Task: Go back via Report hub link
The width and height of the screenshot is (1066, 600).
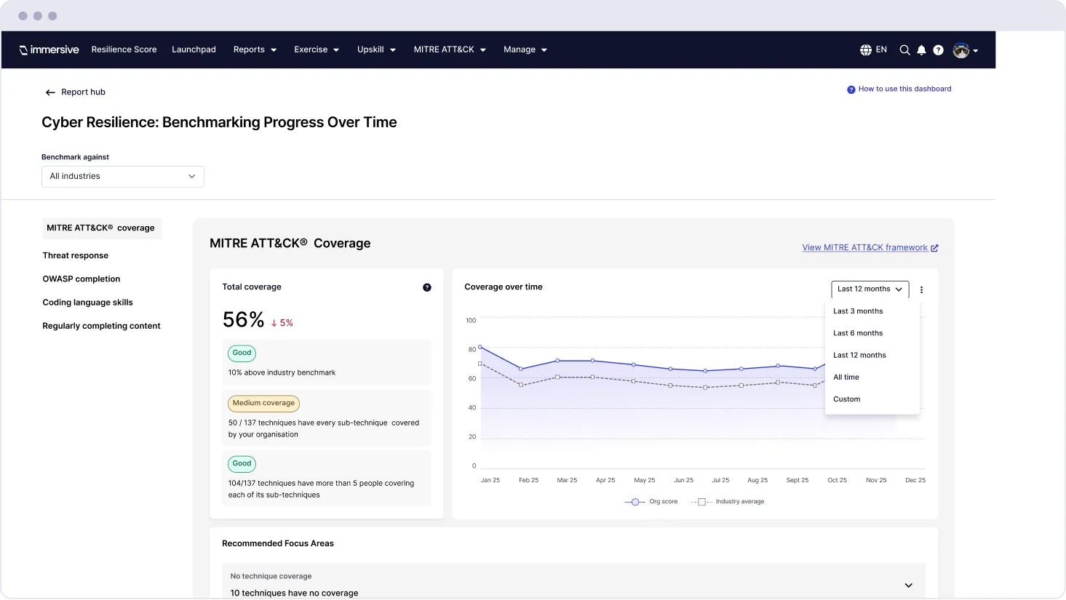Action: [84, 92]
